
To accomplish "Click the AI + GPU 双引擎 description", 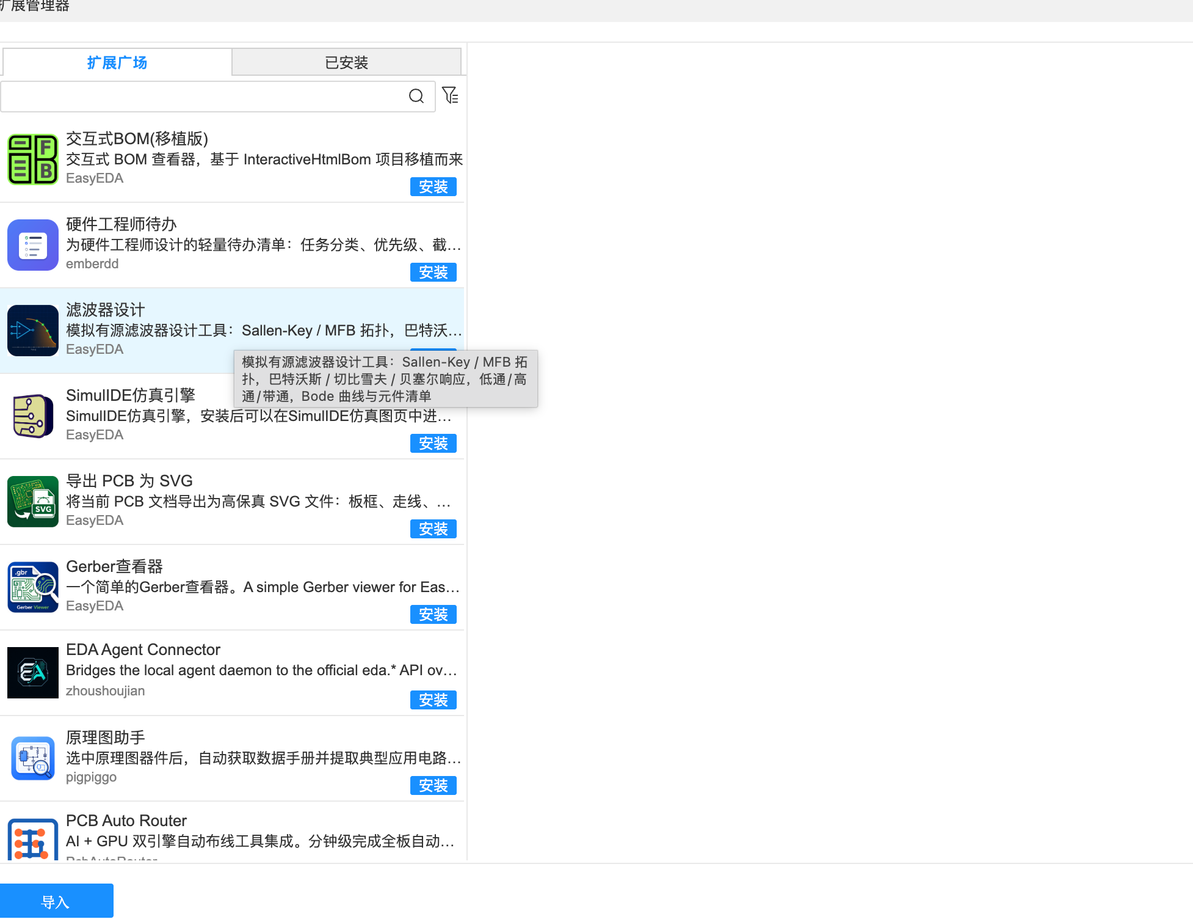I will 261,841.
